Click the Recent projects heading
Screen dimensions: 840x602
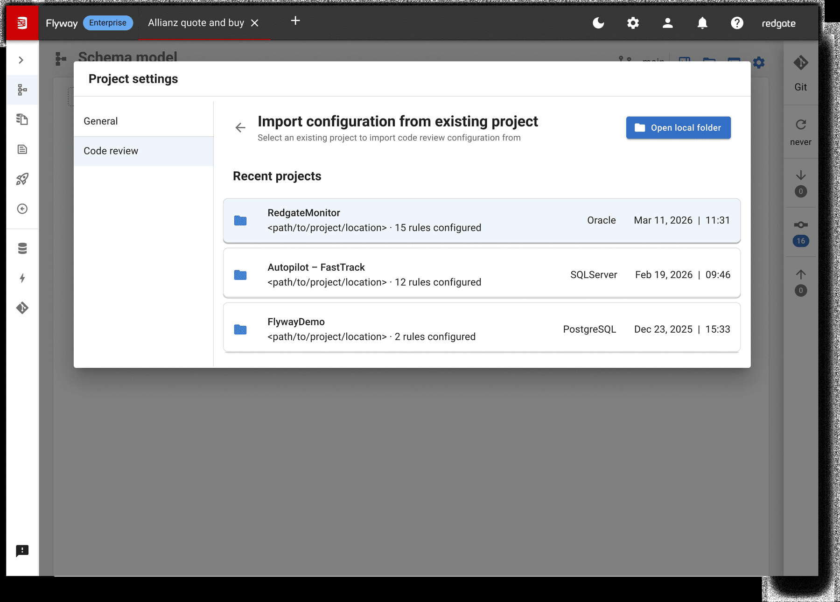click(277, 176)
